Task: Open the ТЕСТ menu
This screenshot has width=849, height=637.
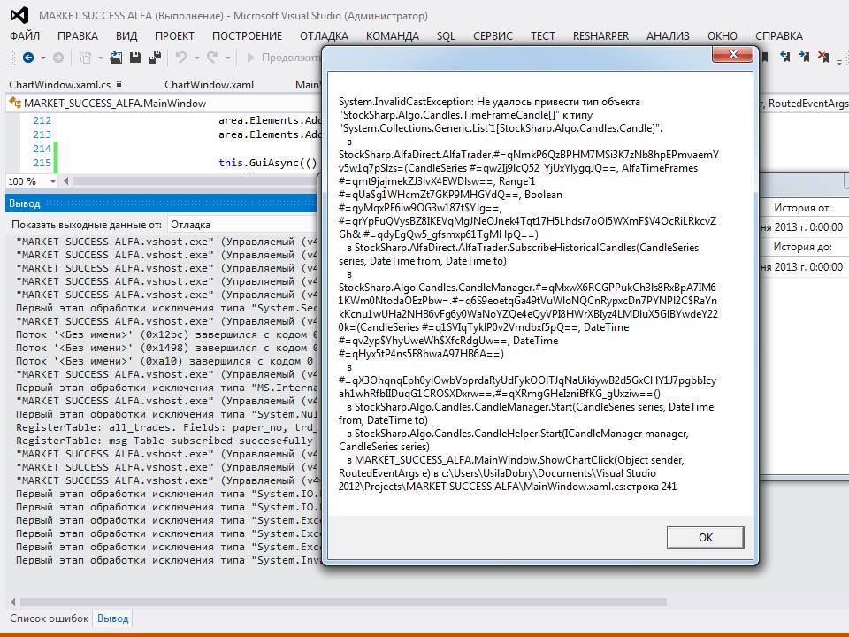Action: click(542, 35)
